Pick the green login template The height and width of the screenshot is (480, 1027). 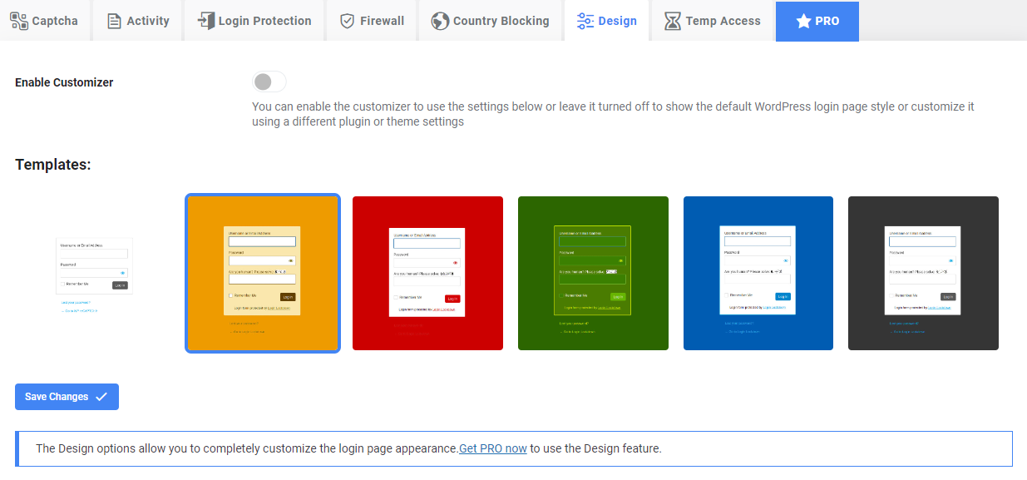593,274
